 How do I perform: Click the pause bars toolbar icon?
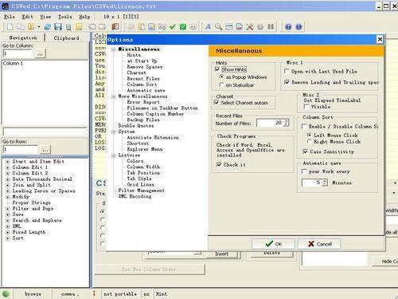click(271, 26)
